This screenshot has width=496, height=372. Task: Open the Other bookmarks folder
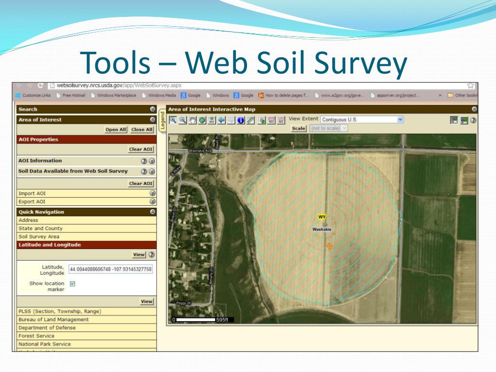pyautogui.click(x=462, y=95)
